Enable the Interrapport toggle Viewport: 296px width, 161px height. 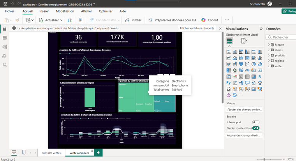click(x=256, y=122)
